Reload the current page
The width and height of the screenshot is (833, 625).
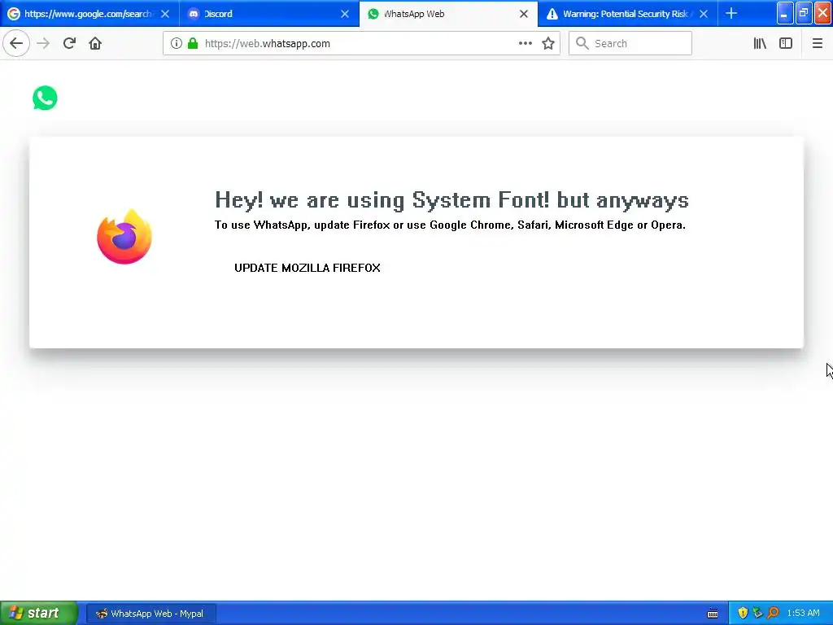[69, 43]
